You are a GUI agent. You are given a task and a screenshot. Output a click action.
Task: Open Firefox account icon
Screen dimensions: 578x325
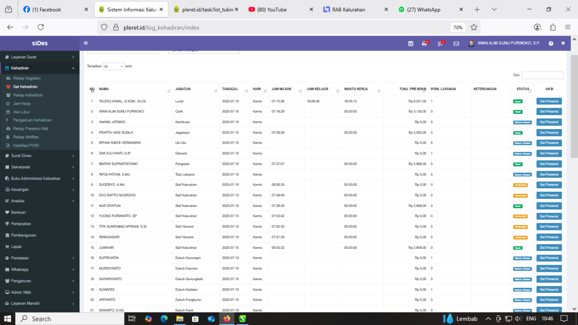[x=538, y=27]
